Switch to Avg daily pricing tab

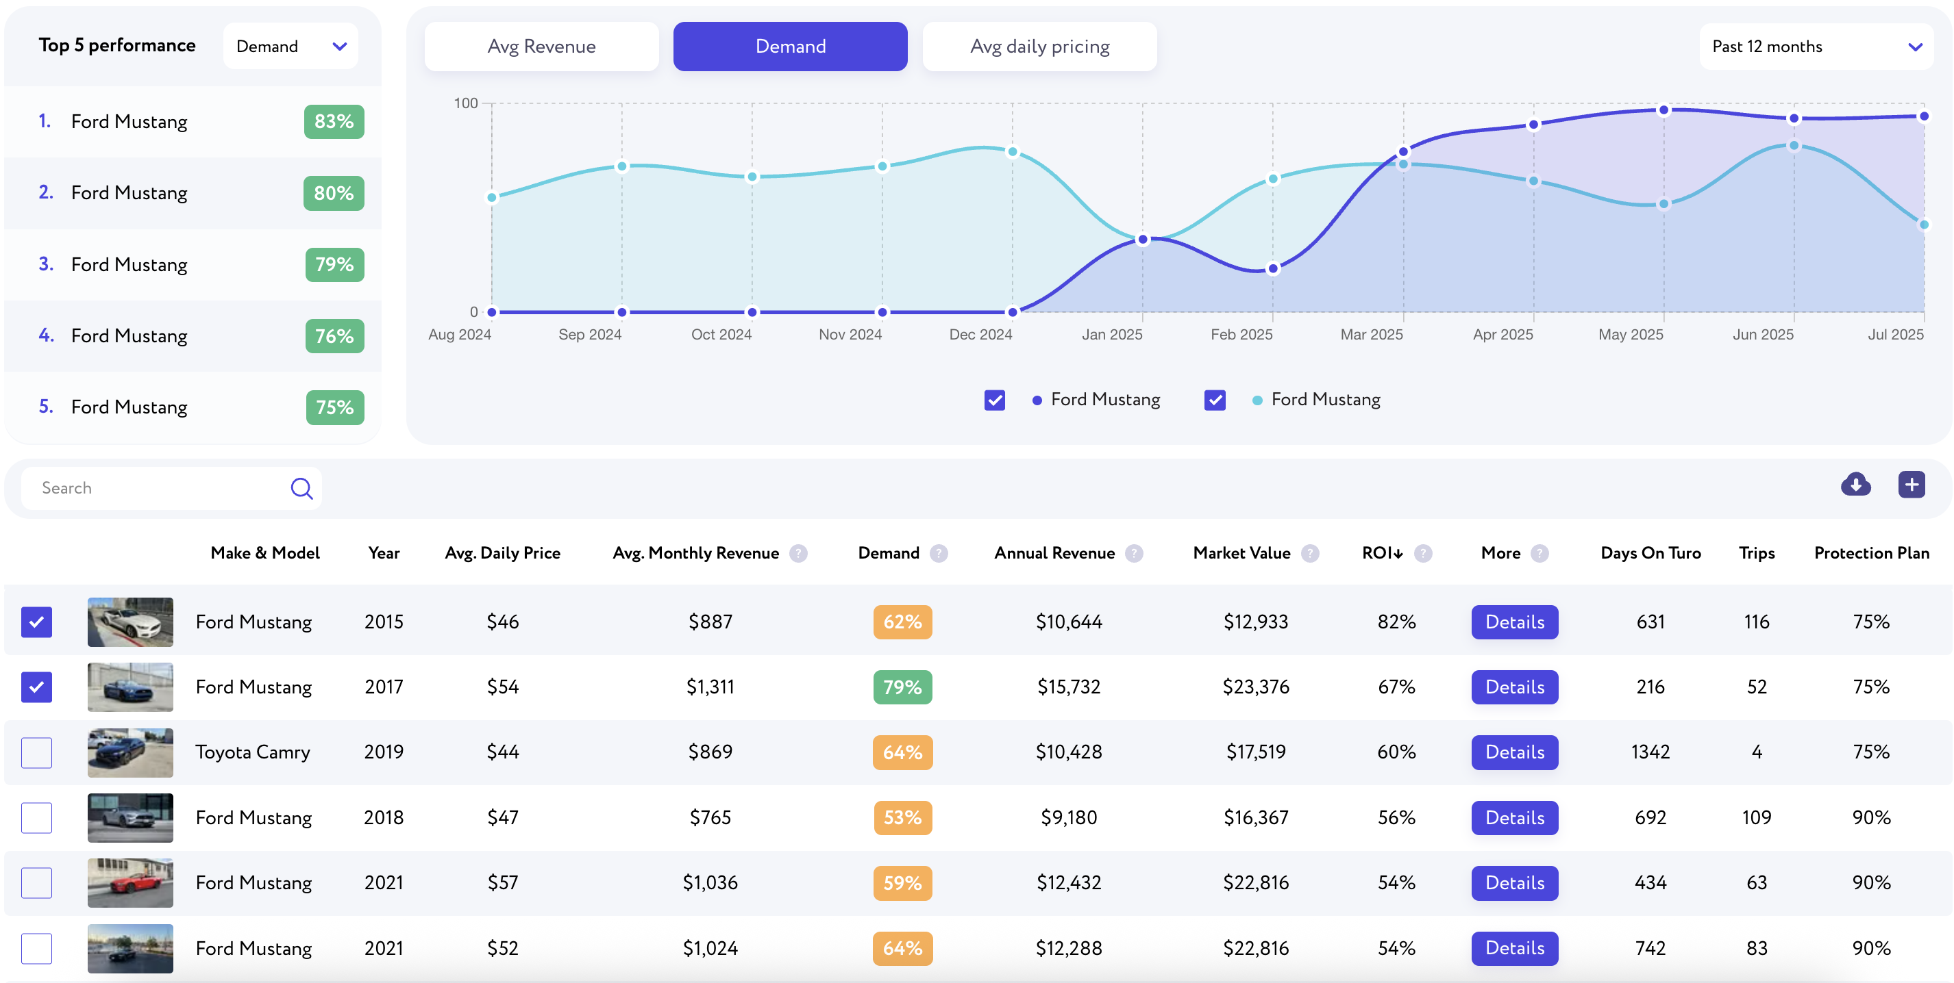[x=1039, y=47]
